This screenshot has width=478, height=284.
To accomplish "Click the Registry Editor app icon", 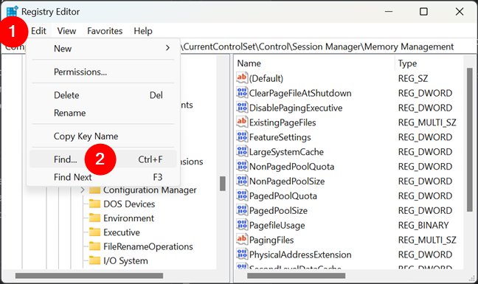I will 13,12.
